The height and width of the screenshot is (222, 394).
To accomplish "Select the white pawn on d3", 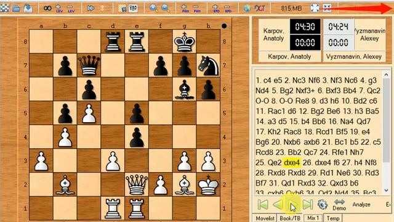I will pyautogui.click(x=113, y=160).
